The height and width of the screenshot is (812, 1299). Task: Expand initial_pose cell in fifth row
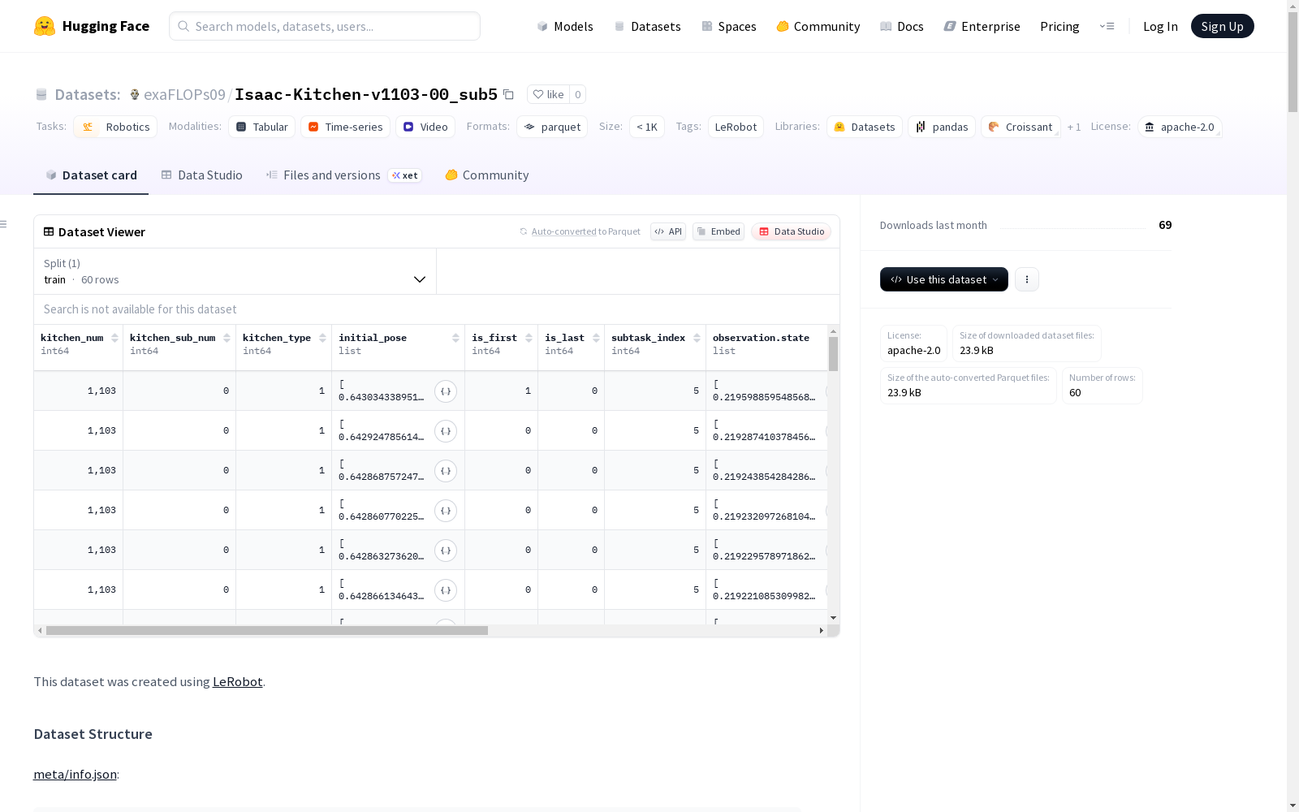pyautogui.click(x=446, y=551)
